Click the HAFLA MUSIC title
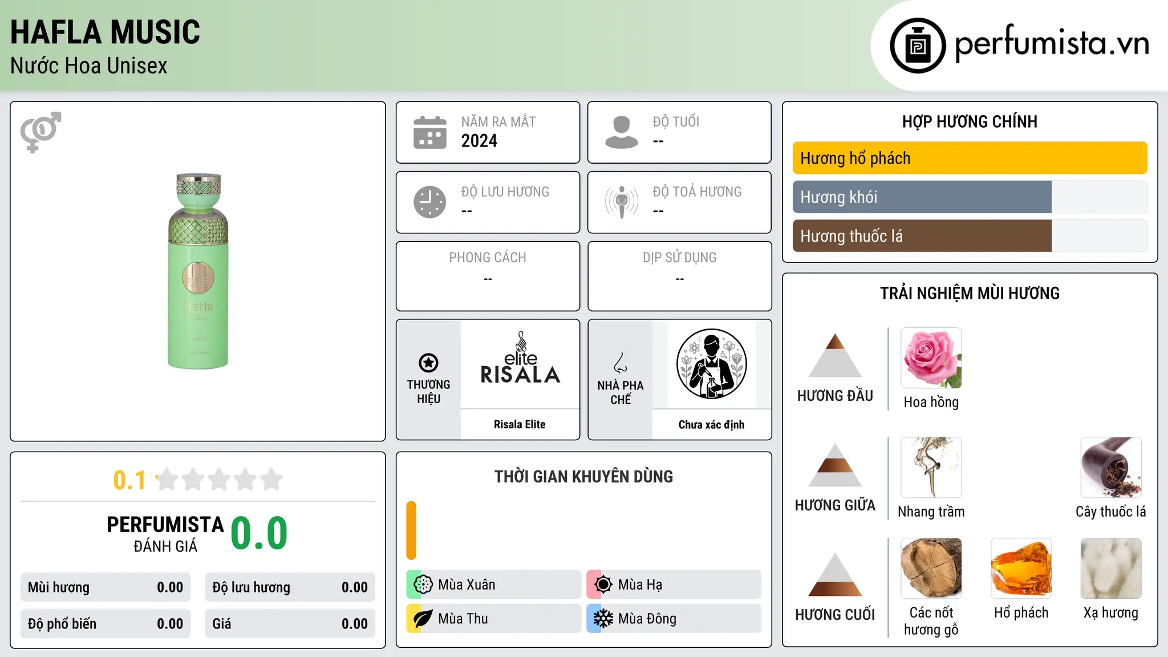 pos(106,32)
